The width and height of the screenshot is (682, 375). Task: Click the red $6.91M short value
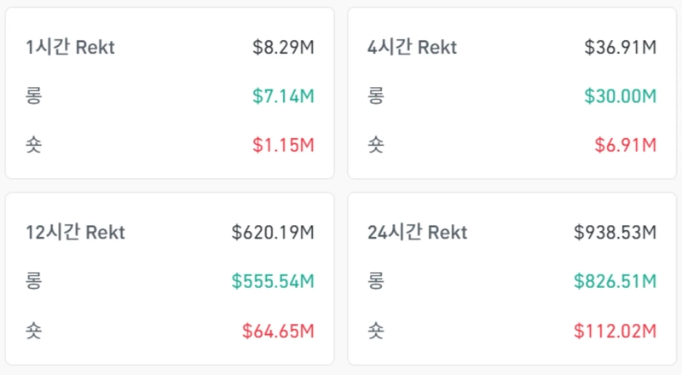tap(625, 145)
